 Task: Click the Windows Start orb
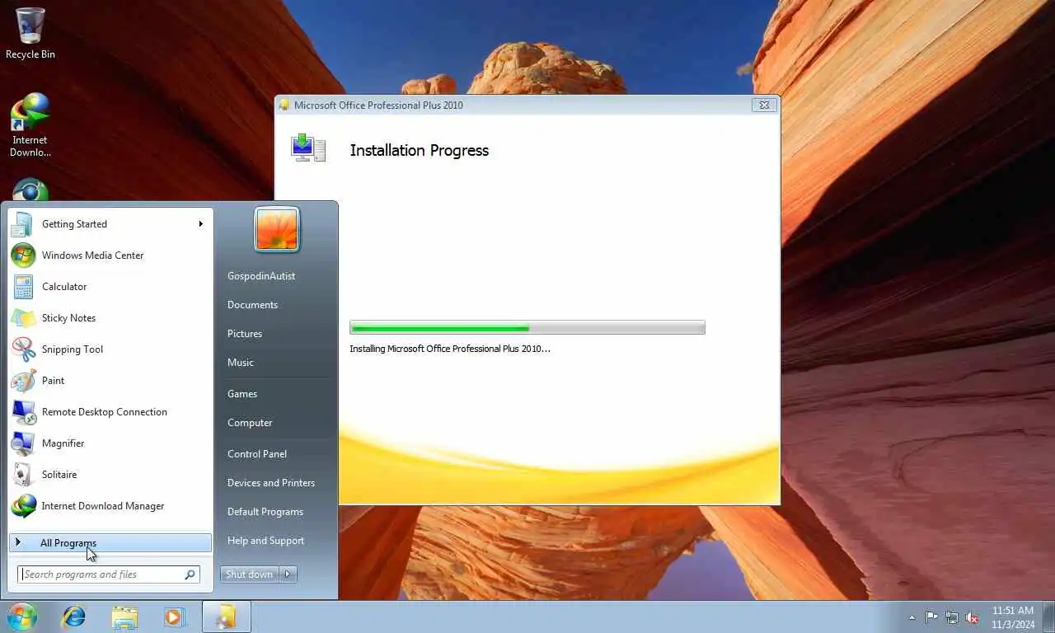(22, 617)
